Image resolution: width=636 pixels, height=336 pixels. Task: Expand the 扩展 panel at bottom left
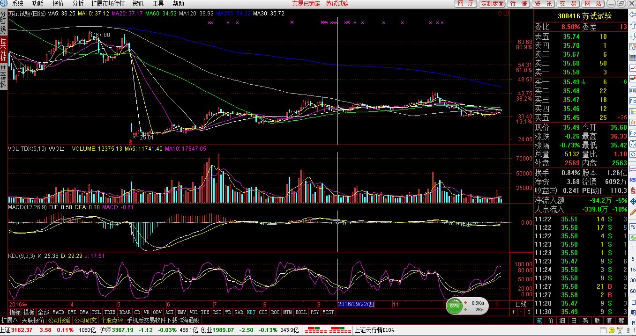(x=9, y=321)
